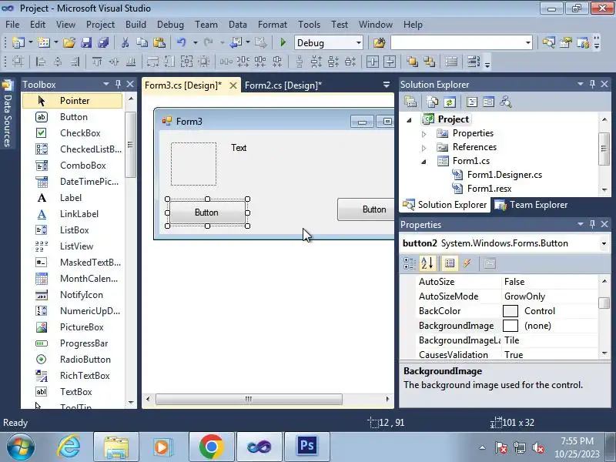This screenshot has width=616, height=462.
Task: Click the Save toolbar icon
Action: point(86,42)
